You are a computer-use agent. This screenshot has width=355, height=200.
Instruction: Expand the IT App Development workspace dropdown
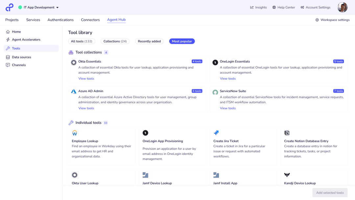(38, 7)
